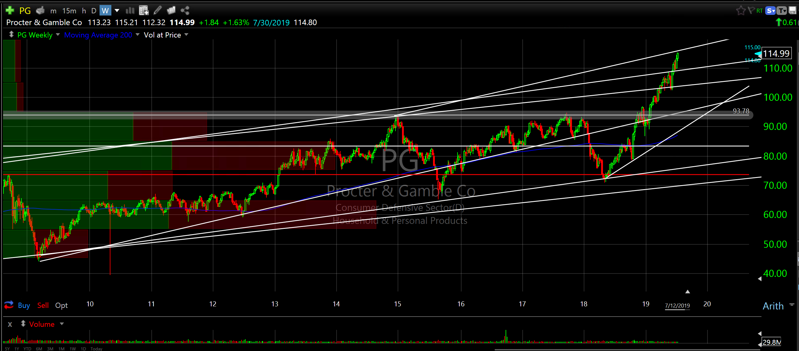Select the pencil drawing tools icon
This screenshot has height=351, width=799.
tap(158, 11)
